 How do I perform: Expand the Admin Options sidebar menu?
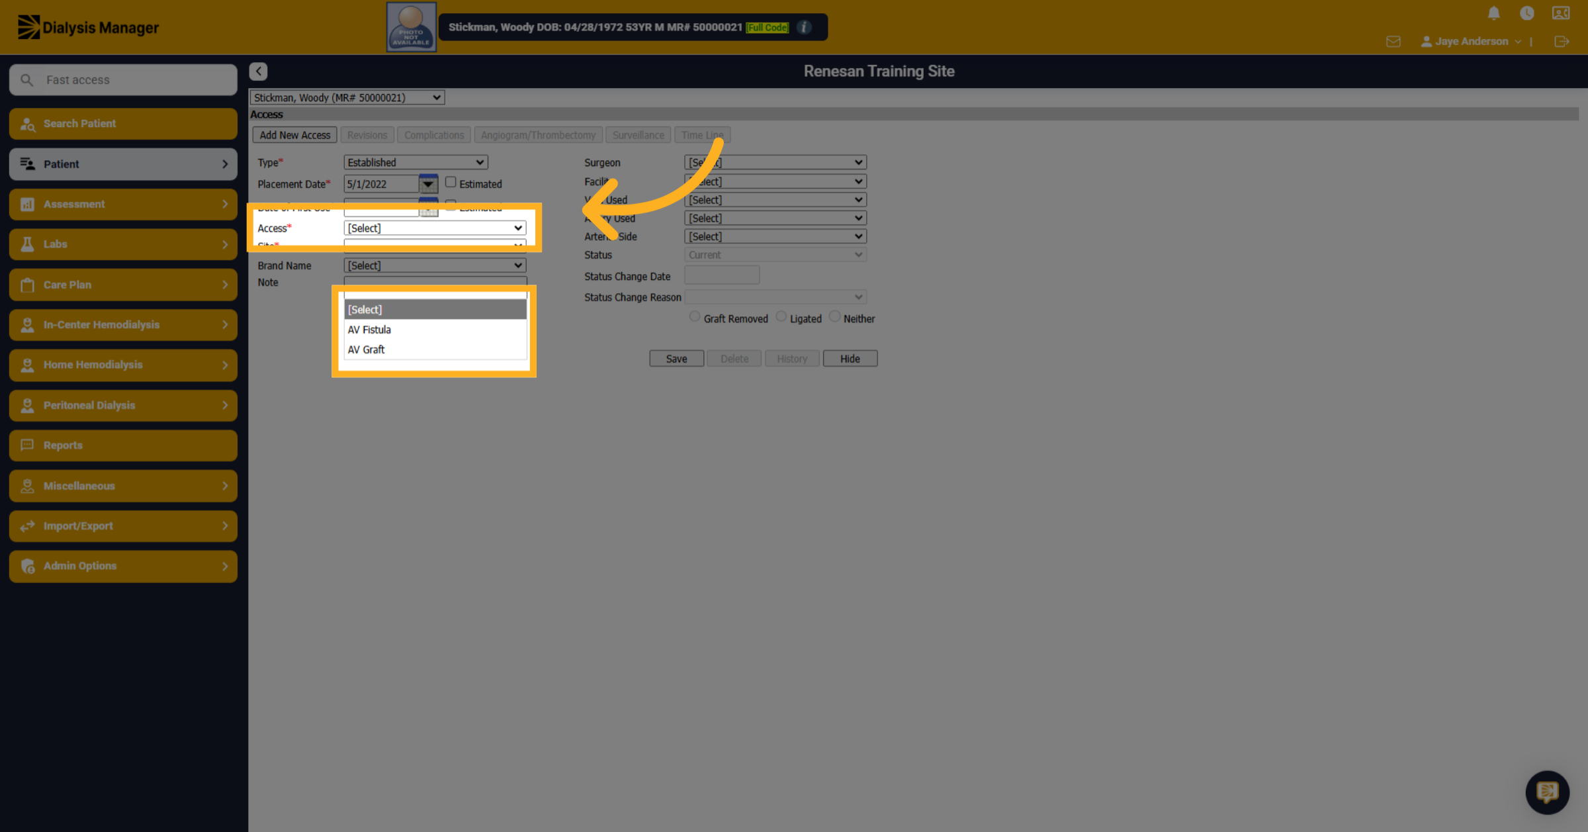pyautogui.click(x=123, y=566)
